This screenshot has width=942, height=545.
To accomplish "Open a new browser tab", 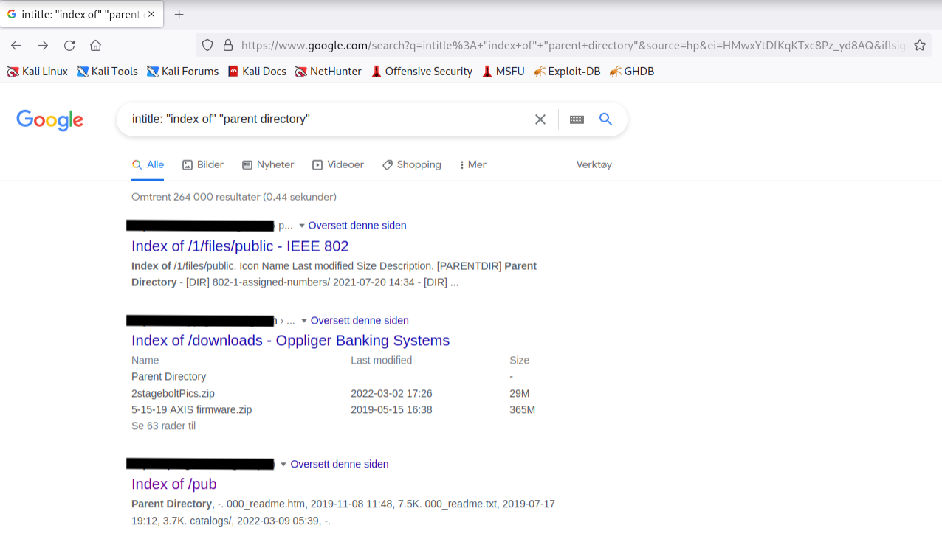I will click(x=179, y=15).
